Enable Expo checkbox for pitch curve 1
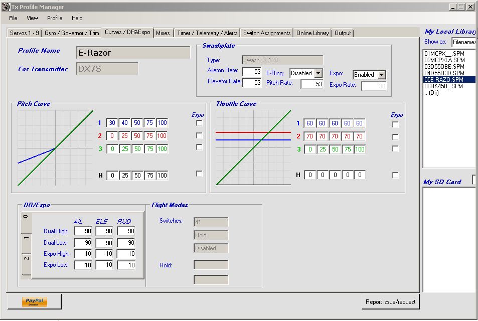 [x=199, y=123]
